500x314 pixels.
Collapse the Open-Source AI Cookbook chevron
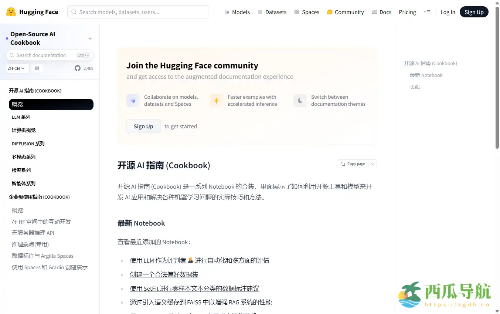tap(90, 38)
